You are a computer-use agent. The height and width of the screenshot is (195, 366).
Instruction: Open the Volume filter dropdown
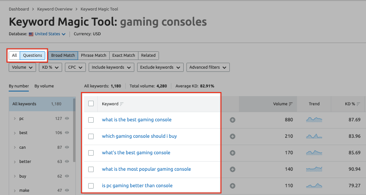pos(22,67)
